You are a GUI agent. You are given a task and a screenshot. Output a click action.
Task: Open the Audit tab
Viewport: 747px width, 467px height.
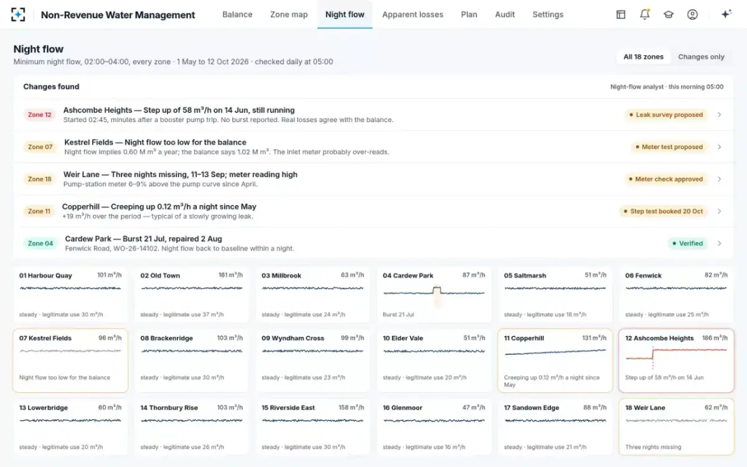[505, 14]
